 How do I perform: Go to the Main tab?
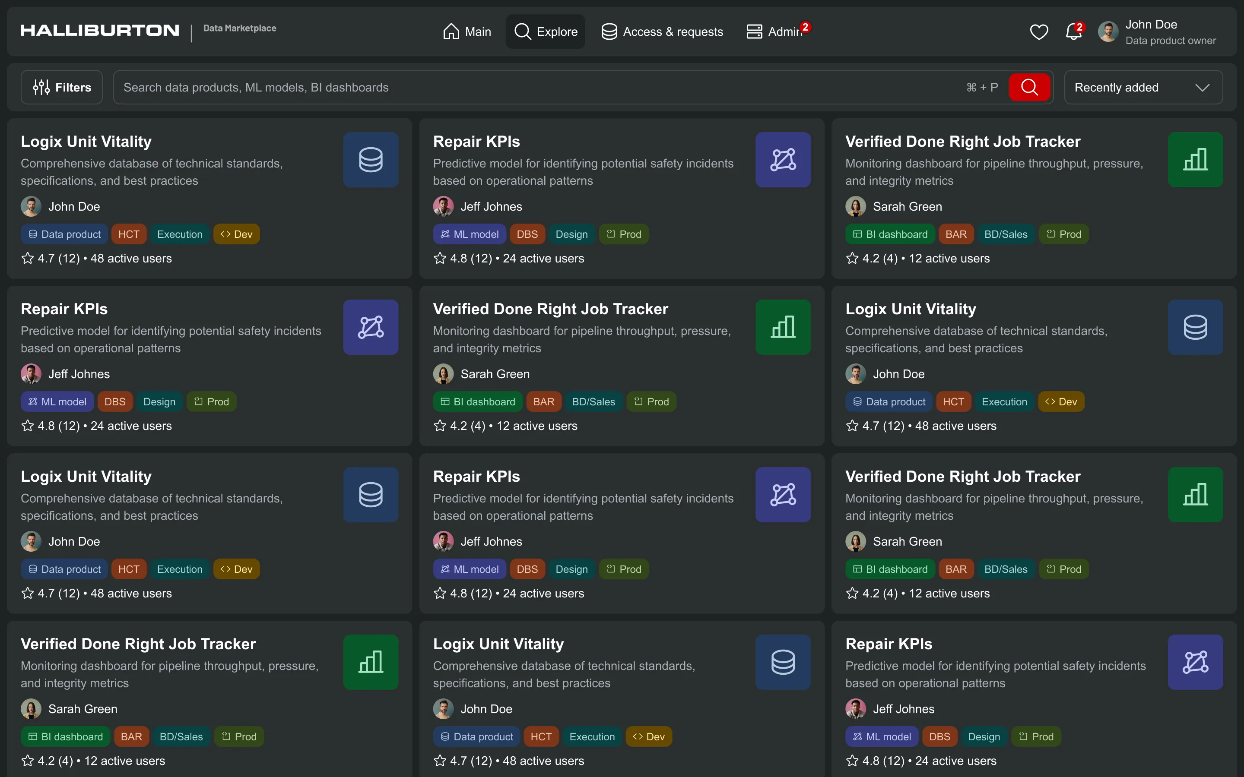[467, 32]
